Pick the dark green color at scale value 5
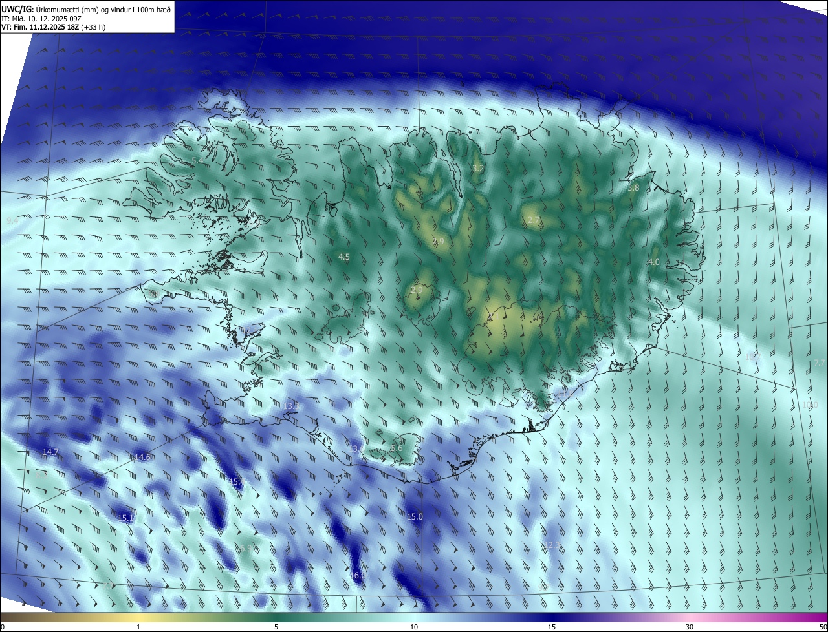Image resolution: width=828 pixels, height=632 pixels. [276, 617]
